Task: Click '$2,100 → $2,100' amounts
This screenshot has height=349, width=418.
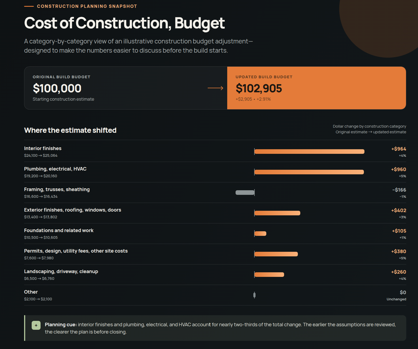Action: pos(38,299)
